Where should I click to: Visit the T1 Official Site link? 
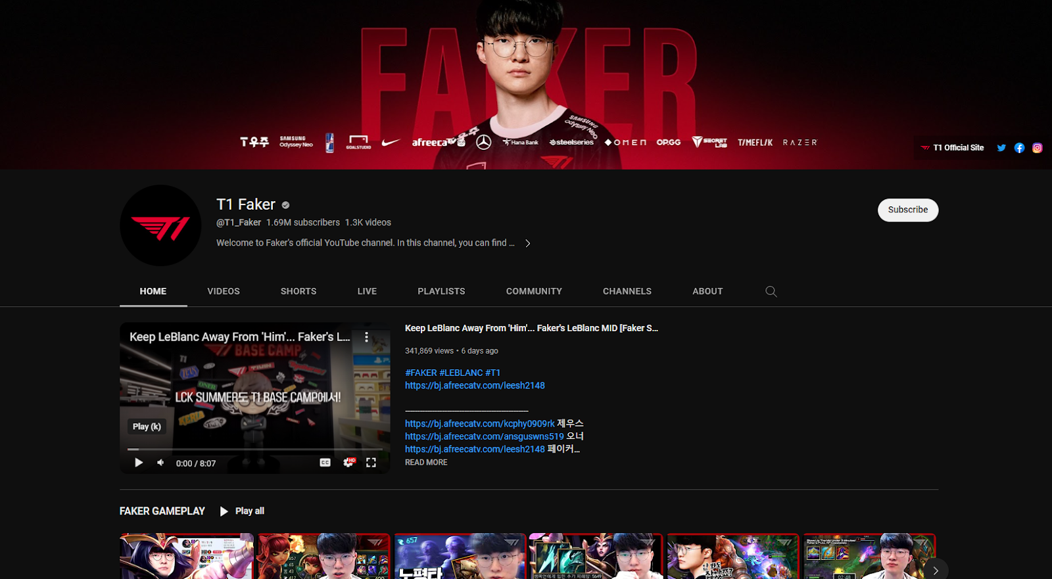pyautogui.click(x=952, y=148)
